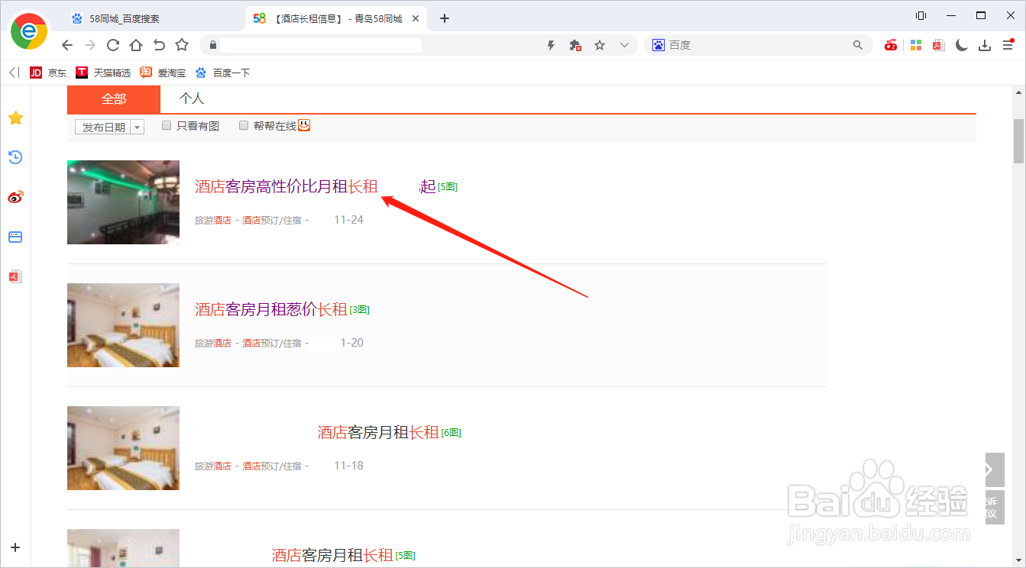Select the 全部 listings tab
1026x568 pixels.
click(114, 99)
